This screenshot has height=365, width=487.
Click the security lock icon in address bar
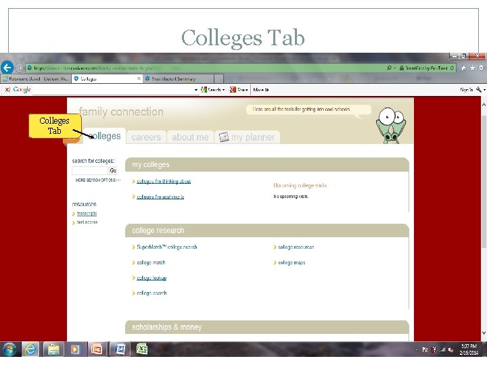(402, 68)
